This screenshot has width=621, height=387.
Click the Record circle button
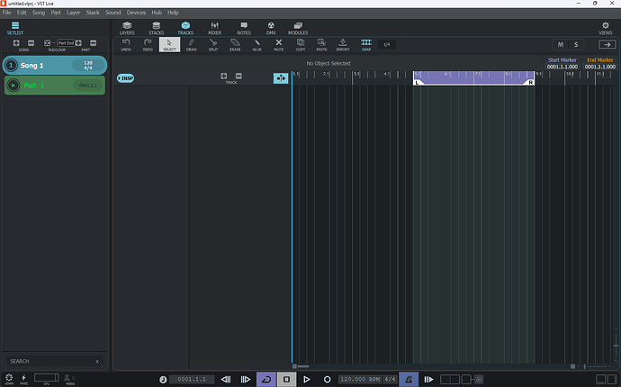click(327, 380)
